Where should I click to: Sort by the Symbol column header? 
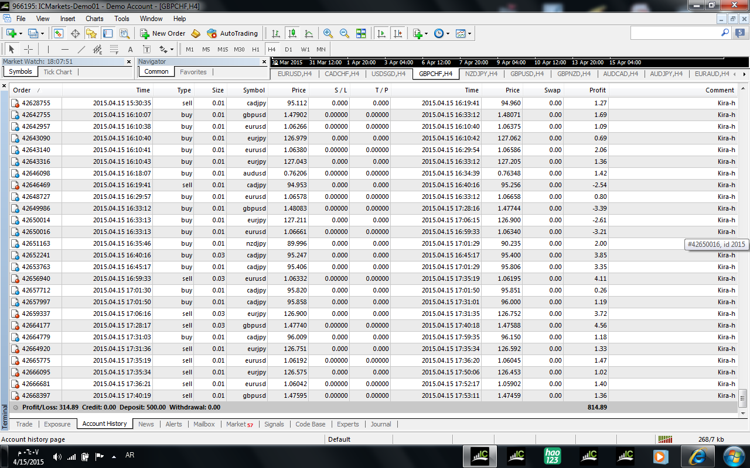click(x=248, y=90)
